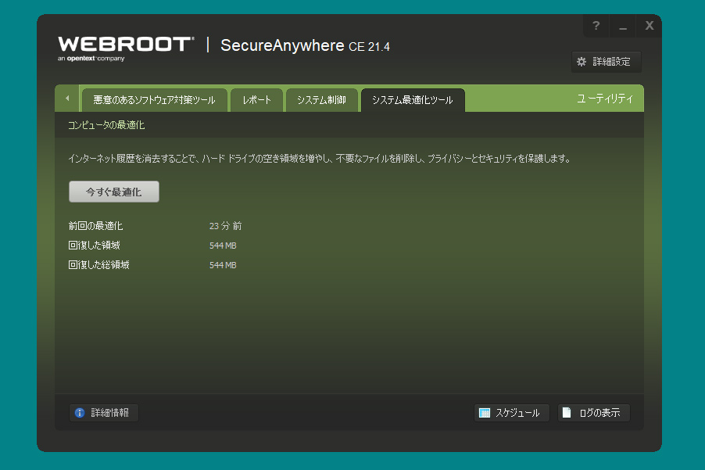Minimize the Webroot window
This screenshot has height=470, width=705.
coord(622,26)
